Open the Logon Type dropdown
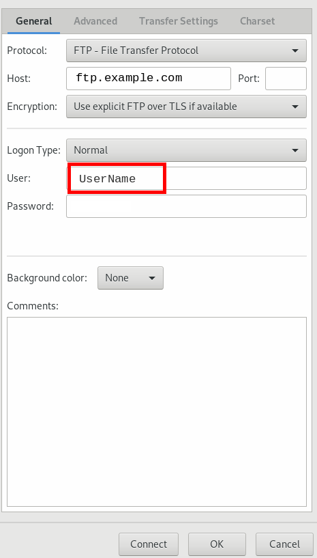This screenshot has width=317, height=558. [186, 150]
